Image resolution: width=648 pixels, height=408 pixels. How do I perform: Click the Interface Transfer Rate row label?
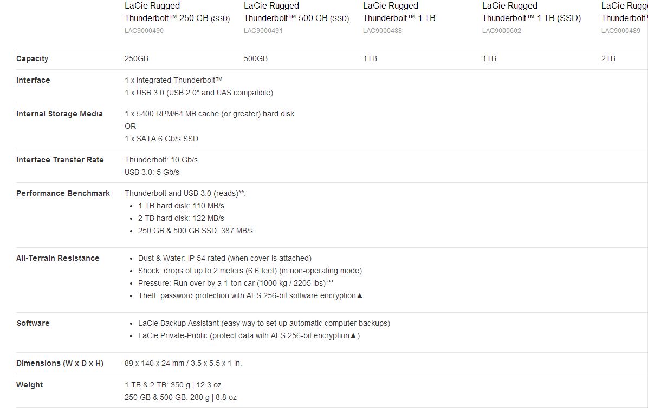(60, 160)
